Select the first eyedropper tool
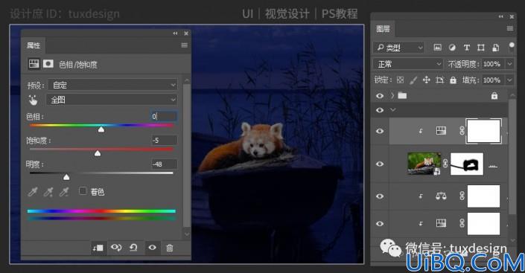Screen dimensions: 525x273 33,192
